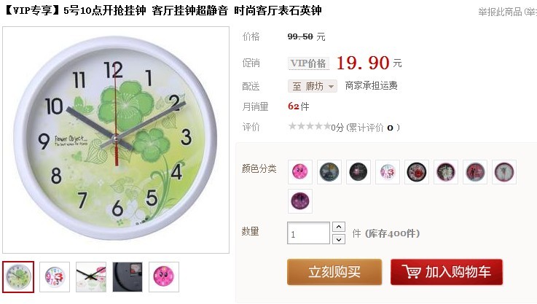
Task: View the green flower clock thumbnail
Action: pyautogui.click(x=18, y=277)
